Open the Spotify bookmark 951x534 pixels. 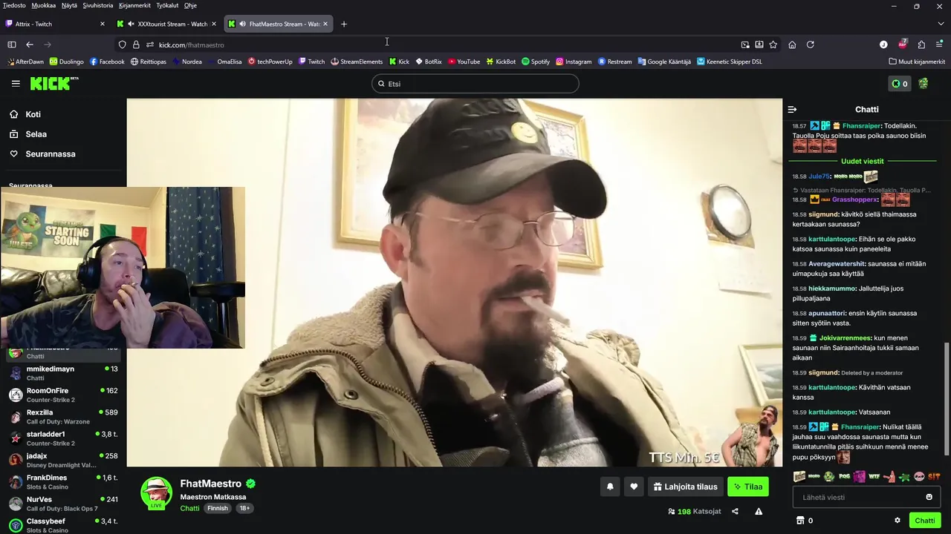point(536,62)
